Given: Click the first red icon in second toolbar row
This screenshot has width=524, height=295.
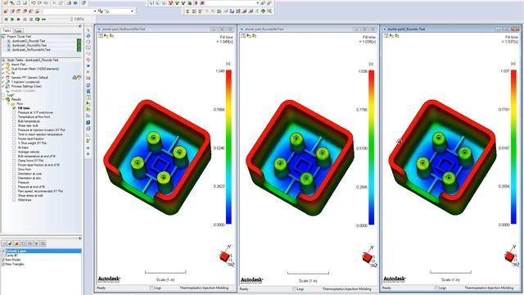Looking at the screenshot, I should (x=6, y=11).
